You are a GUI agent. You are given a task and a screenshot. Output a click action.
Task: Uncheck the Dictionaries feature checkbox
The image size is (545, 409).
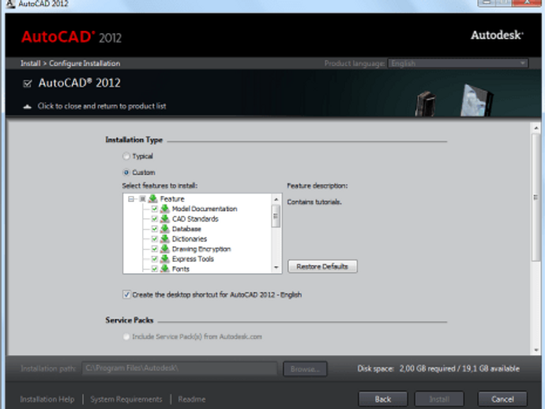(x=154, y=239)
